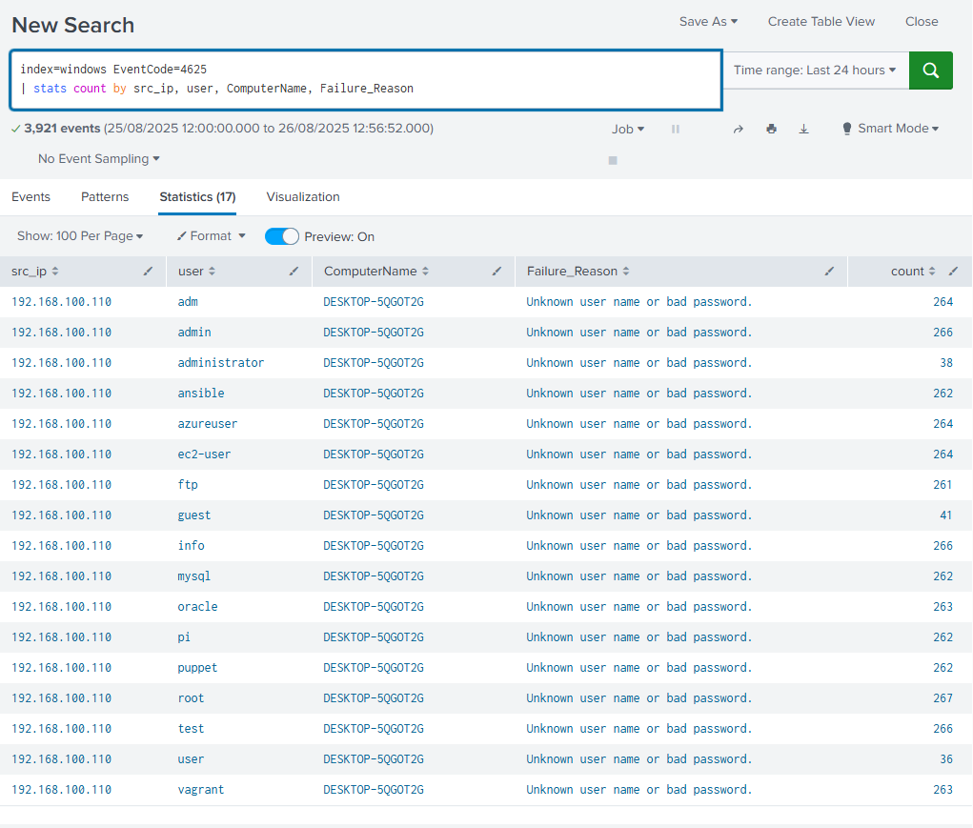Click the share job arrow icon
973x828 pixels.
click(x=738, y=129)
